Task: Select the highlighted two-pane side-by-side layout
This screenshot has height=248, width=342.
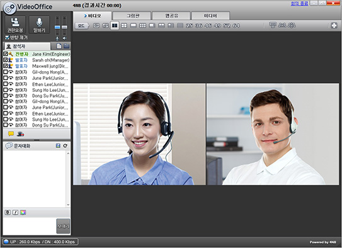Action: pyautogui.click(x=115, y=26)
